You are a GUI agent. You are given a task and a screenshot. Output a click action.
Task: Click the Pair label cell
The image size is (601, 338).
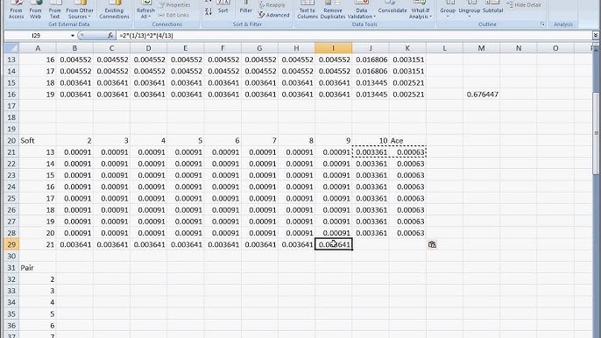click(x=38, y=267)
